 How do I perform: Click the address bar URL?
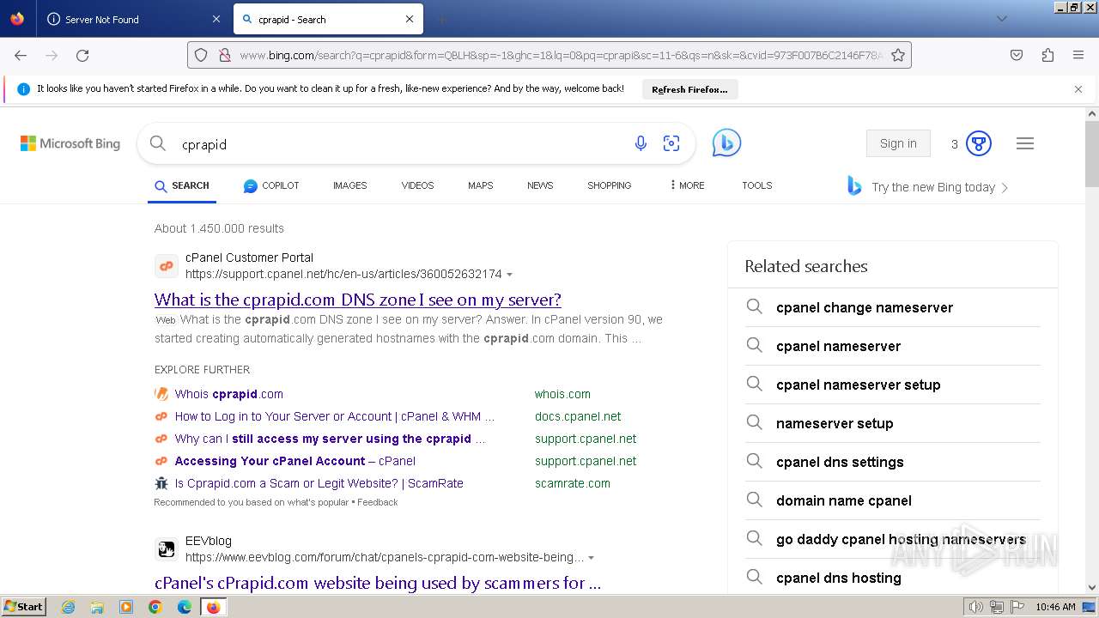click(x=562, y=55)
